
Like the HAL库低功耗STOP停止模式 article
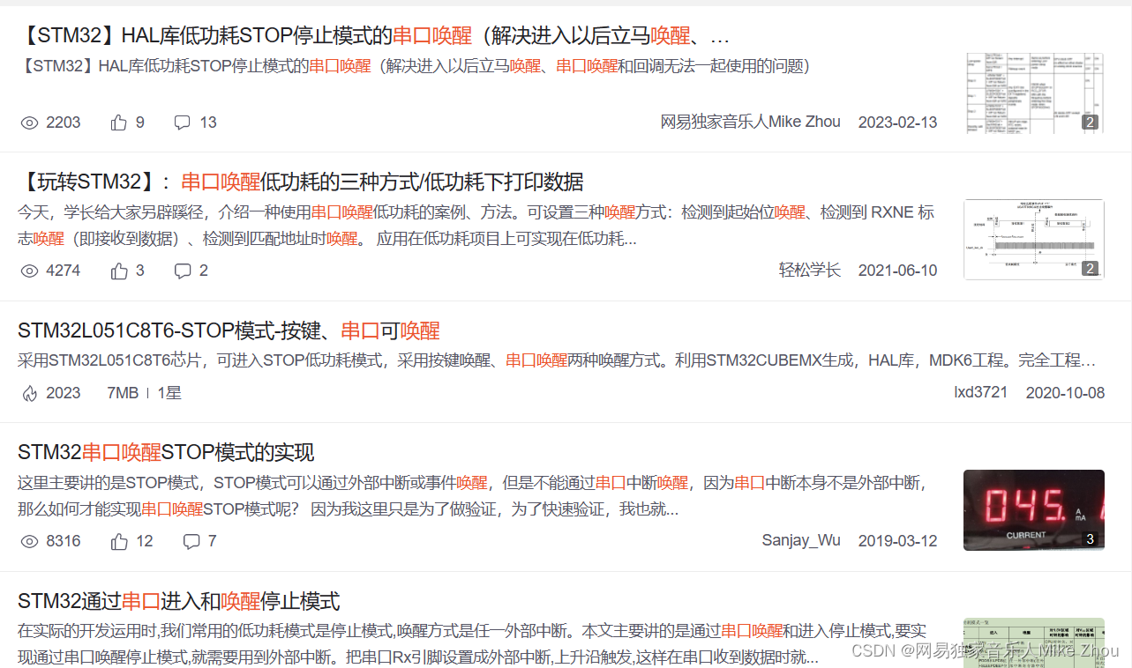119,122
